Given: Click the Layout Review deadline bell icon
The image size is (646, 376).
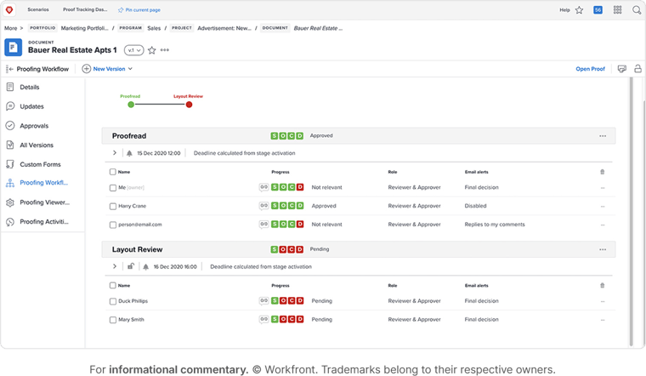Looking at the screenshot, I should [146, 267].
